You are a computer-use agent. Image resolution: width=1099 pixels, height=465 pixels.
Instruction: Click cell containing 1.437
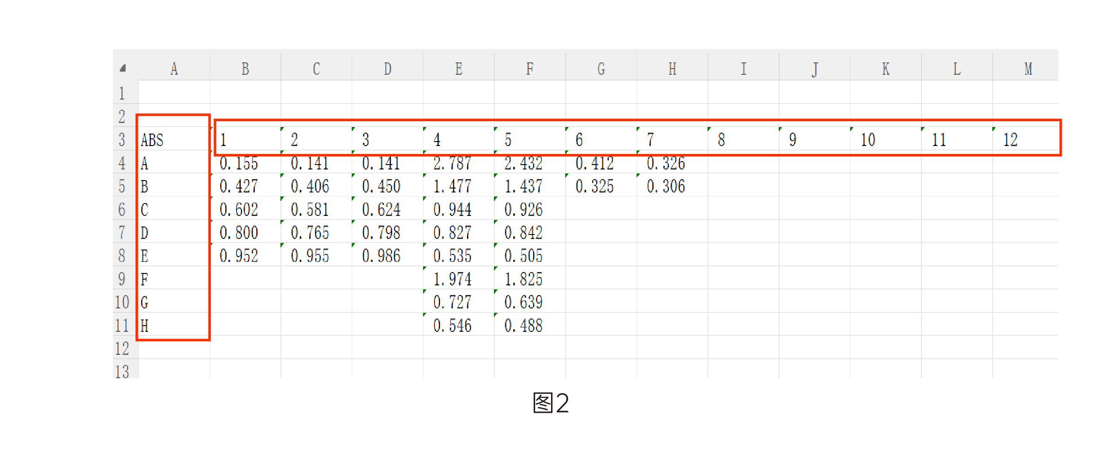click(530, 185)
